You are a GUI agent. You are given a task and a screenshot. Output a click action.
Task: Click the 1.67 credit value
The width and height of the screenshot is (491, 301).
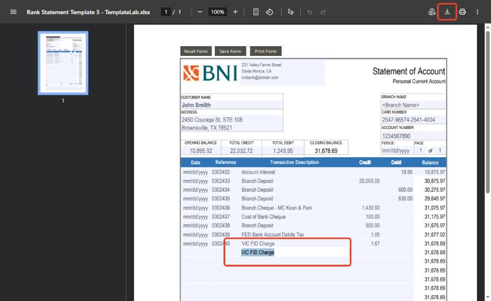[x=375, y=244]
